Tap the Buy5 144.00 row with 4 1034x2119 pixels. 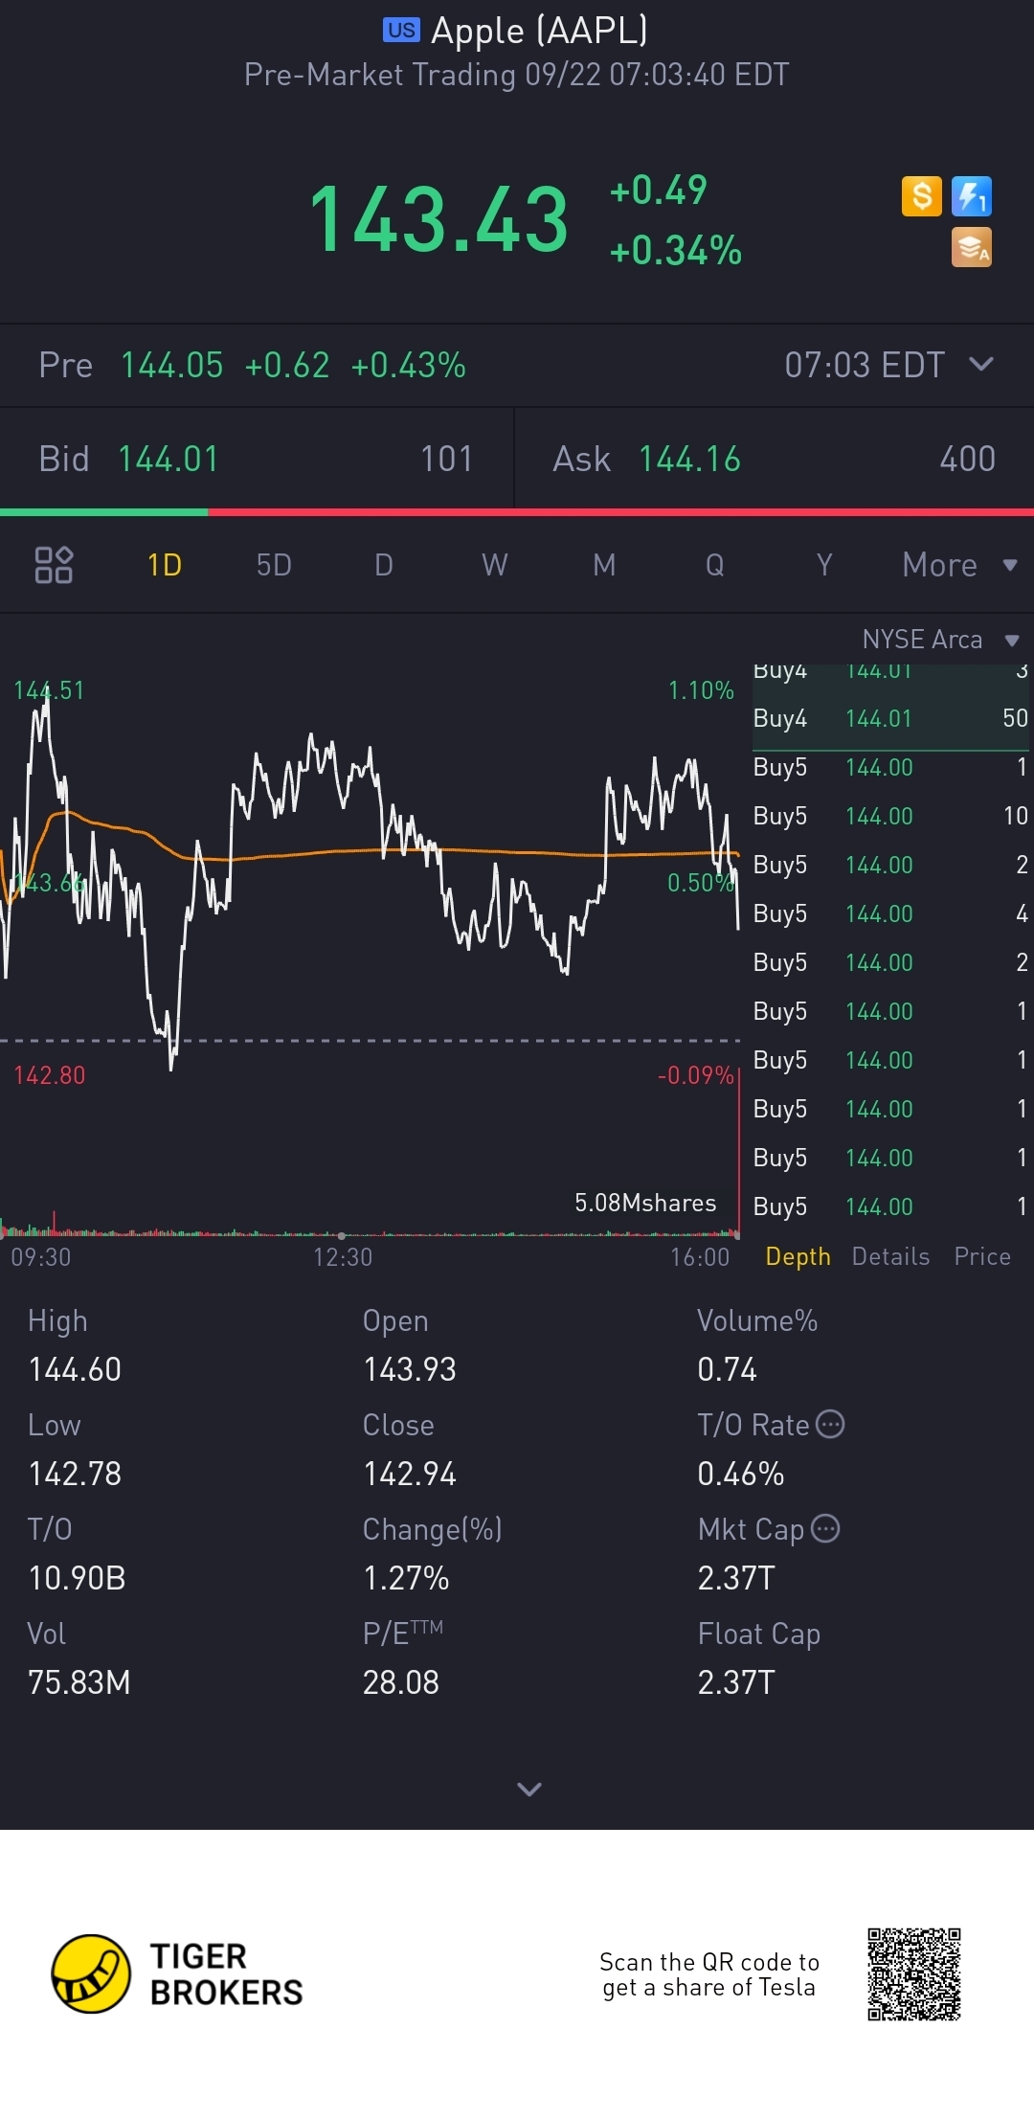click(x=890, y=913)
